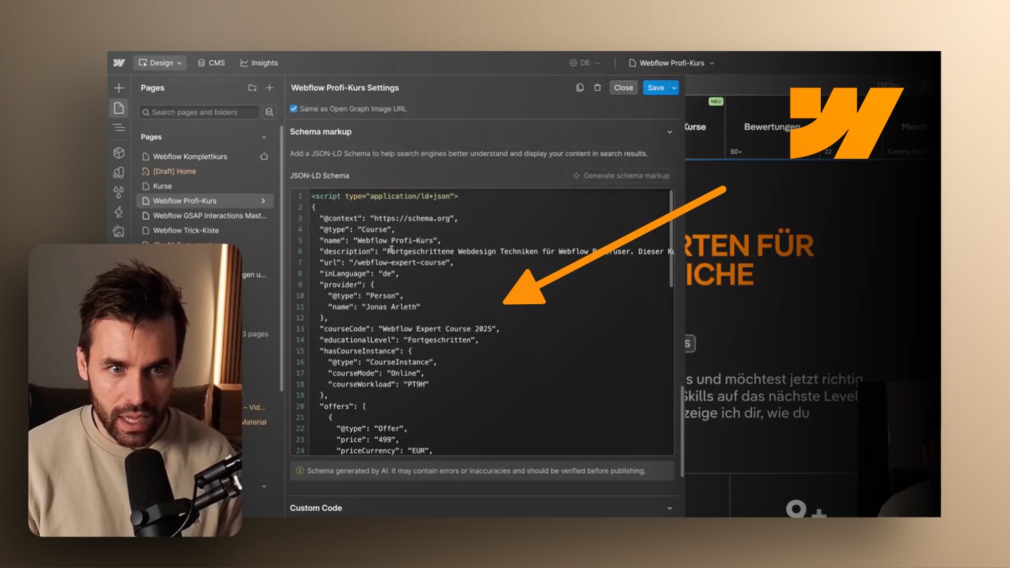
Task: Open the Save button dropdown arrow
Action: [674, 87]
